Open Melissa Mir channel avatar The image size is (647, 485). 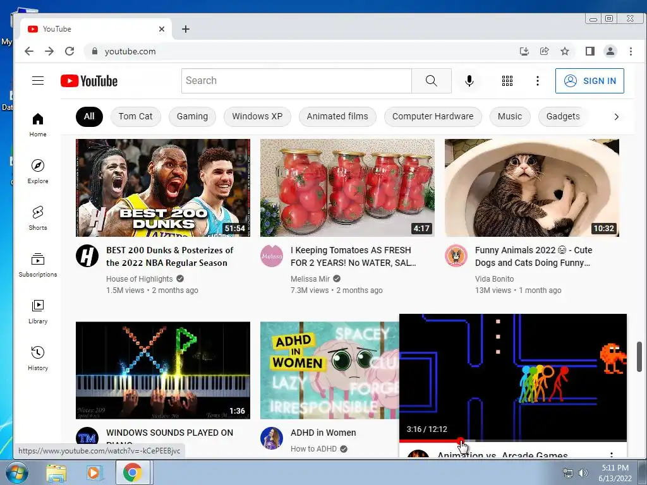tap(272, 256)
